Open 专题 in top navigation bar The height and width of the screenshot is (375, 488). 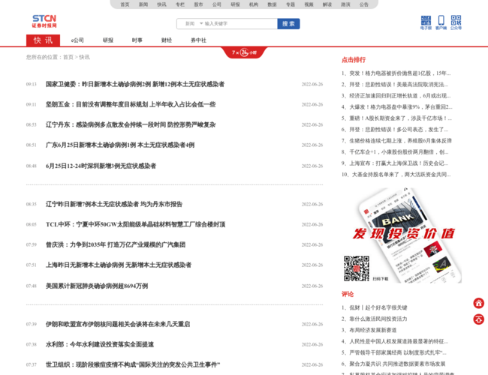(291, 4)
